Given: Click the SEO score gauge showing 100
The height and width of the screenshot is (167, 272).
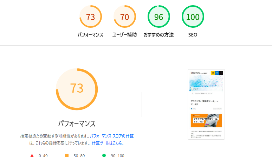Looking at the screenshot, I should tap(193, 17).
